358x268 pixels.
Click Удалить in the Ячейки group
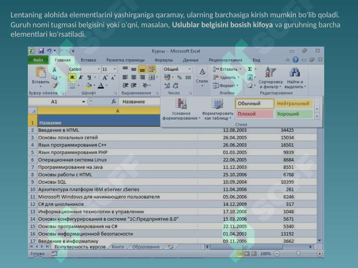point(226,77)
